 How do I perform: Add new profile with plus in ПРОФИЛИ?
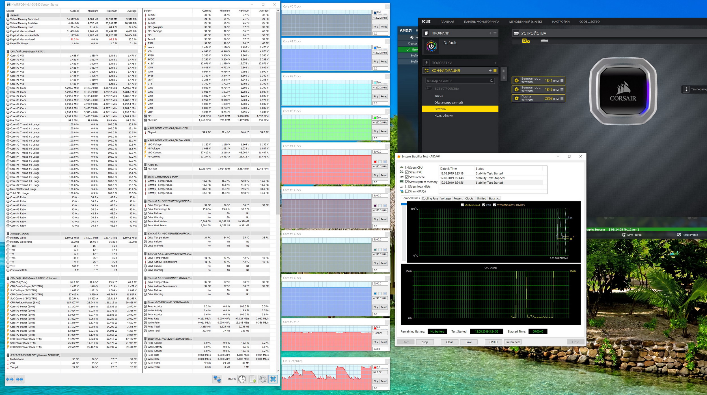[490, 33]
